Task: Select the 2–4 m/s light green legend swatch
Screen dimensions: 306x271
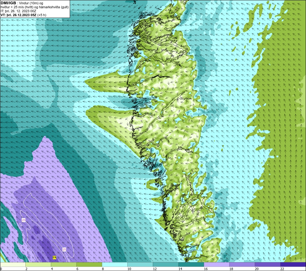Action: [38, 264]
